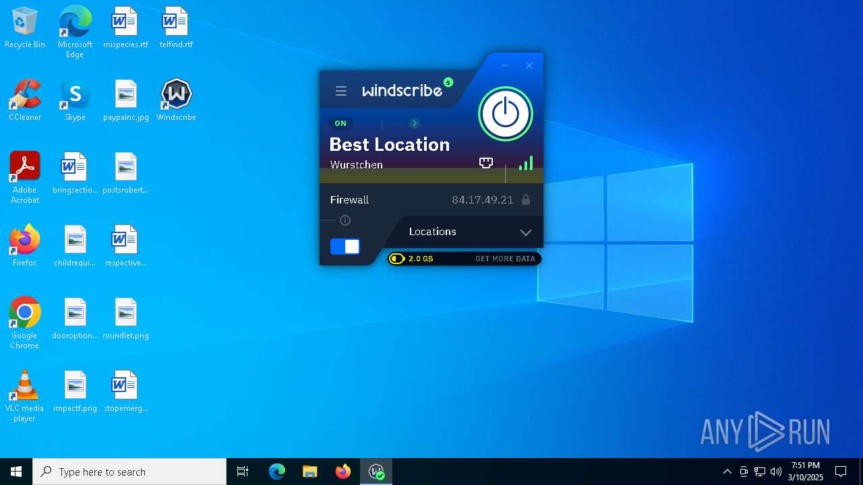Minimize the Windscribe window

(x=505, y=65)
